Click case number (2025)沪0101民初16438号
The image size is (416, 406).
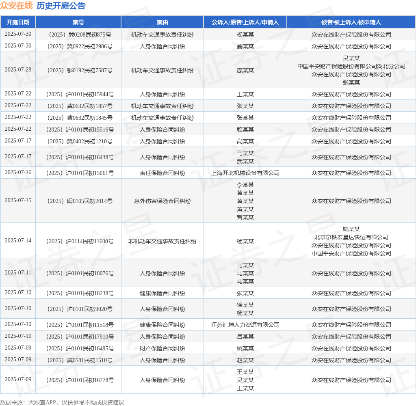tap(80, 157)
